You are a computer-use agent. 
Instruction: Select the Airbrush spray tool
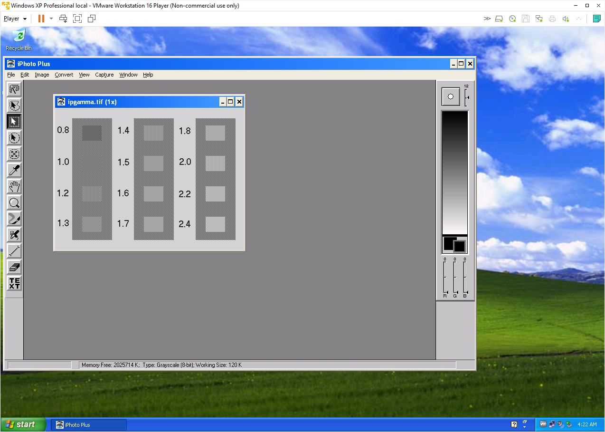14,235
